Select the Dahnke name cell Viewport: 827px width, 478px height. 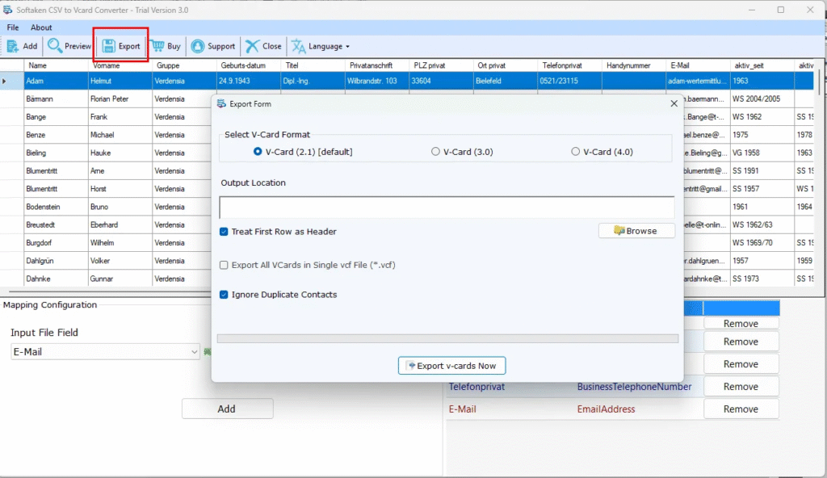coord(56,279)
